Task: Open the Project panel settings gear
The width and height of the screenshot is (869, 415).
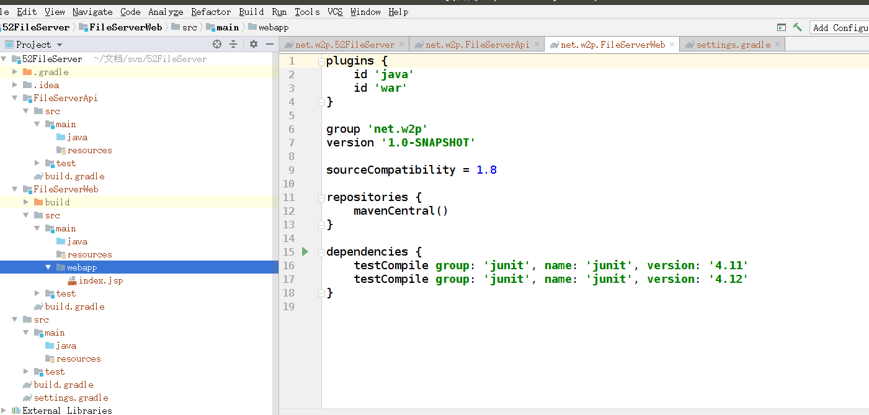Action: tap(253, 44)
